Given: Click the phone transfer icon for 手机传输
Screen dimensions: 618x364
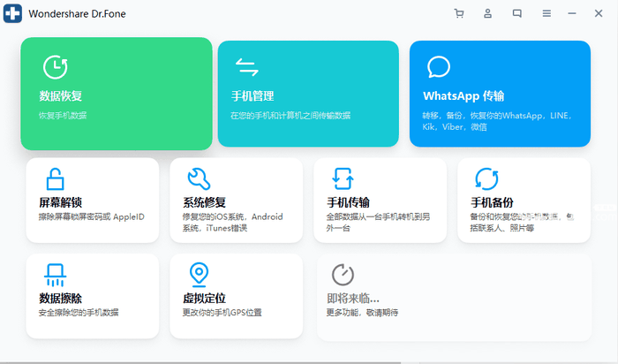Looking at the screenshot, I should pos(343,179).
